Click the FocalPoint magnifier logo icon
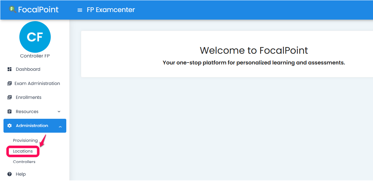 [x=13, y=9]
